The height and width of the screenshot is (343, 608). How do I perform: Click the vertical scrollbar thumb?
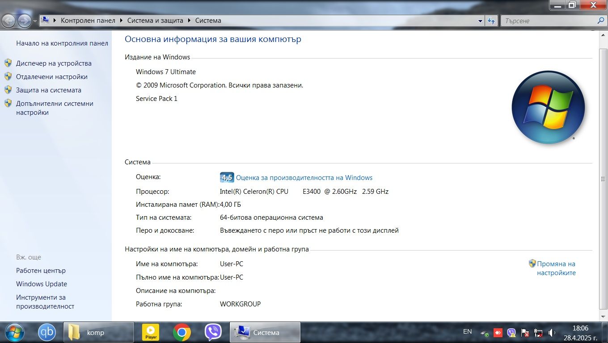click(x=603, y=179)
